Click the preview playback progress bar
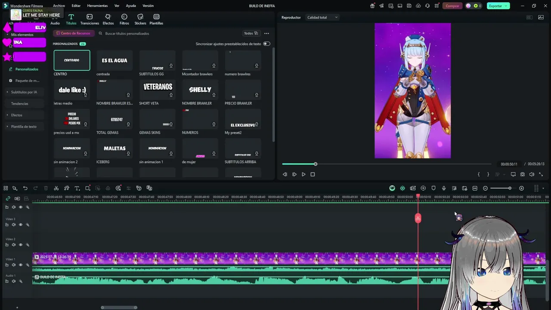 pos(386,164)
